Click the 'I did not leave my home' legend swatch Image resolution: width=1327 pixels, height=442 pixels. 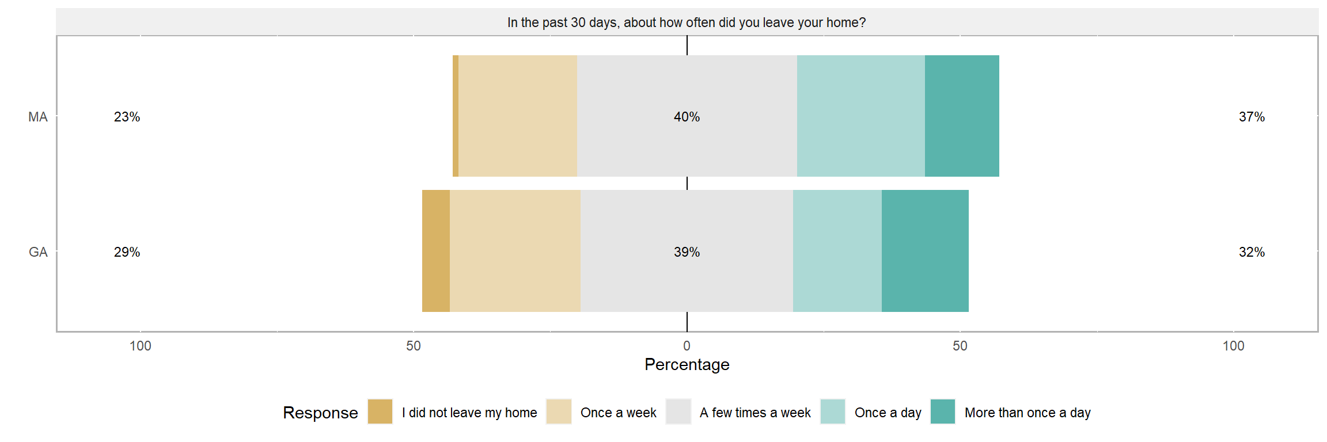(380, 411)
